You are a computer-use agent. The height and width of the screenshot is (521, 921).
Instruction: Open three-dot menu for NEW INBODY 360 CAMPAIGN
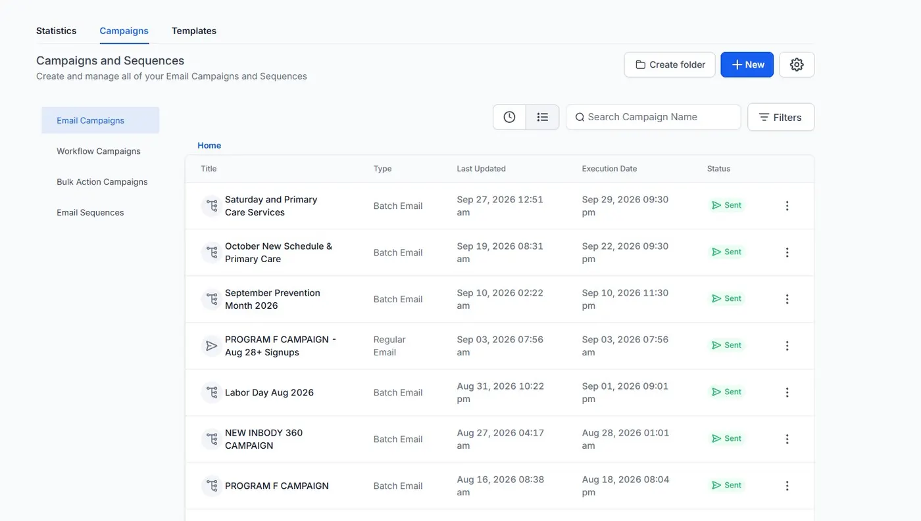click(x=787, y=439)
